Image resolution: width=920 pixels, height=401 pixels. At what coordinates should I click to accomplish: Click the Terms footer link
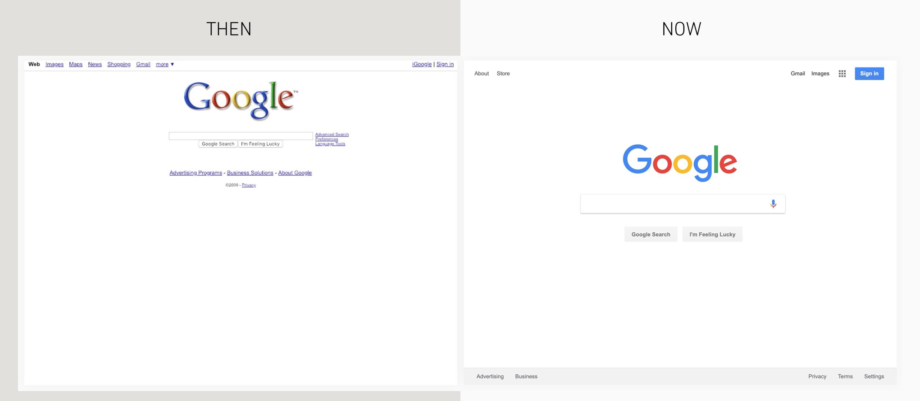(845, 376)
